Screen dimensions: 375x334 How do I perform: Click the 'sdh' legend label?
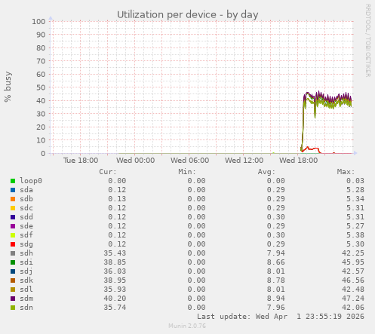(26, 253)
